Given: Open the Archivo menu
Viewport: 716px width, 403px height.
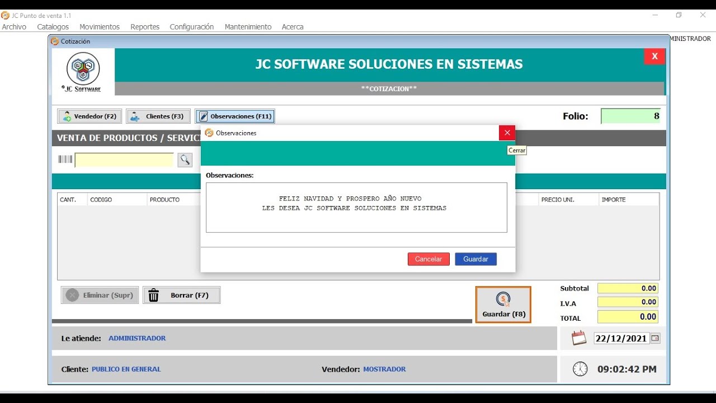Looking at the screenshot, I should tap(14, 27).
